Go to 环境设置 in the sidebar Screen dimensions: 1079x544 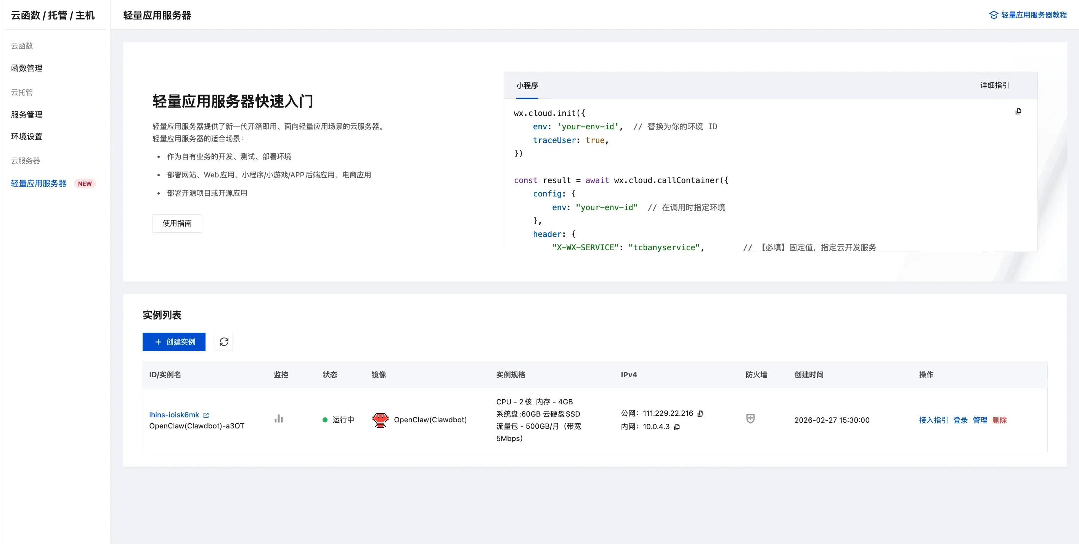coord(27,137)
